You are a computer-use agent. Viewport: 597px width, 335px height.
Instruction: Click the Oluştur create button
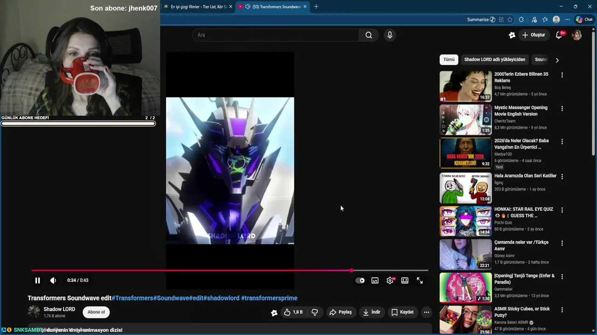point(534,35)
